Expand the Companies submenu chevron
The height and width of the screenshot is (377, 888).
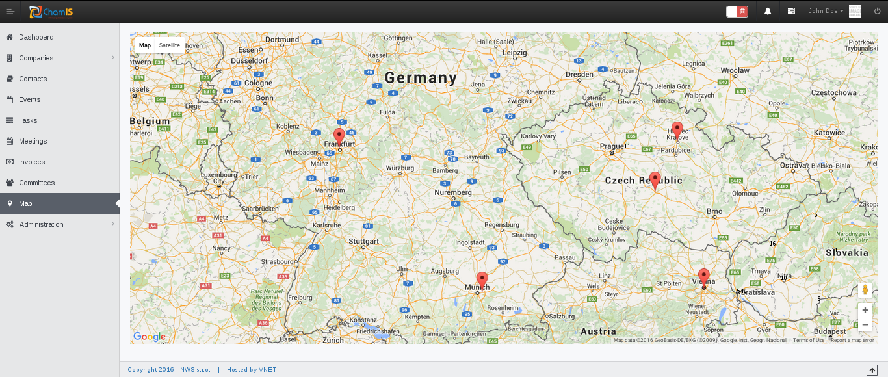click(112, 58)
